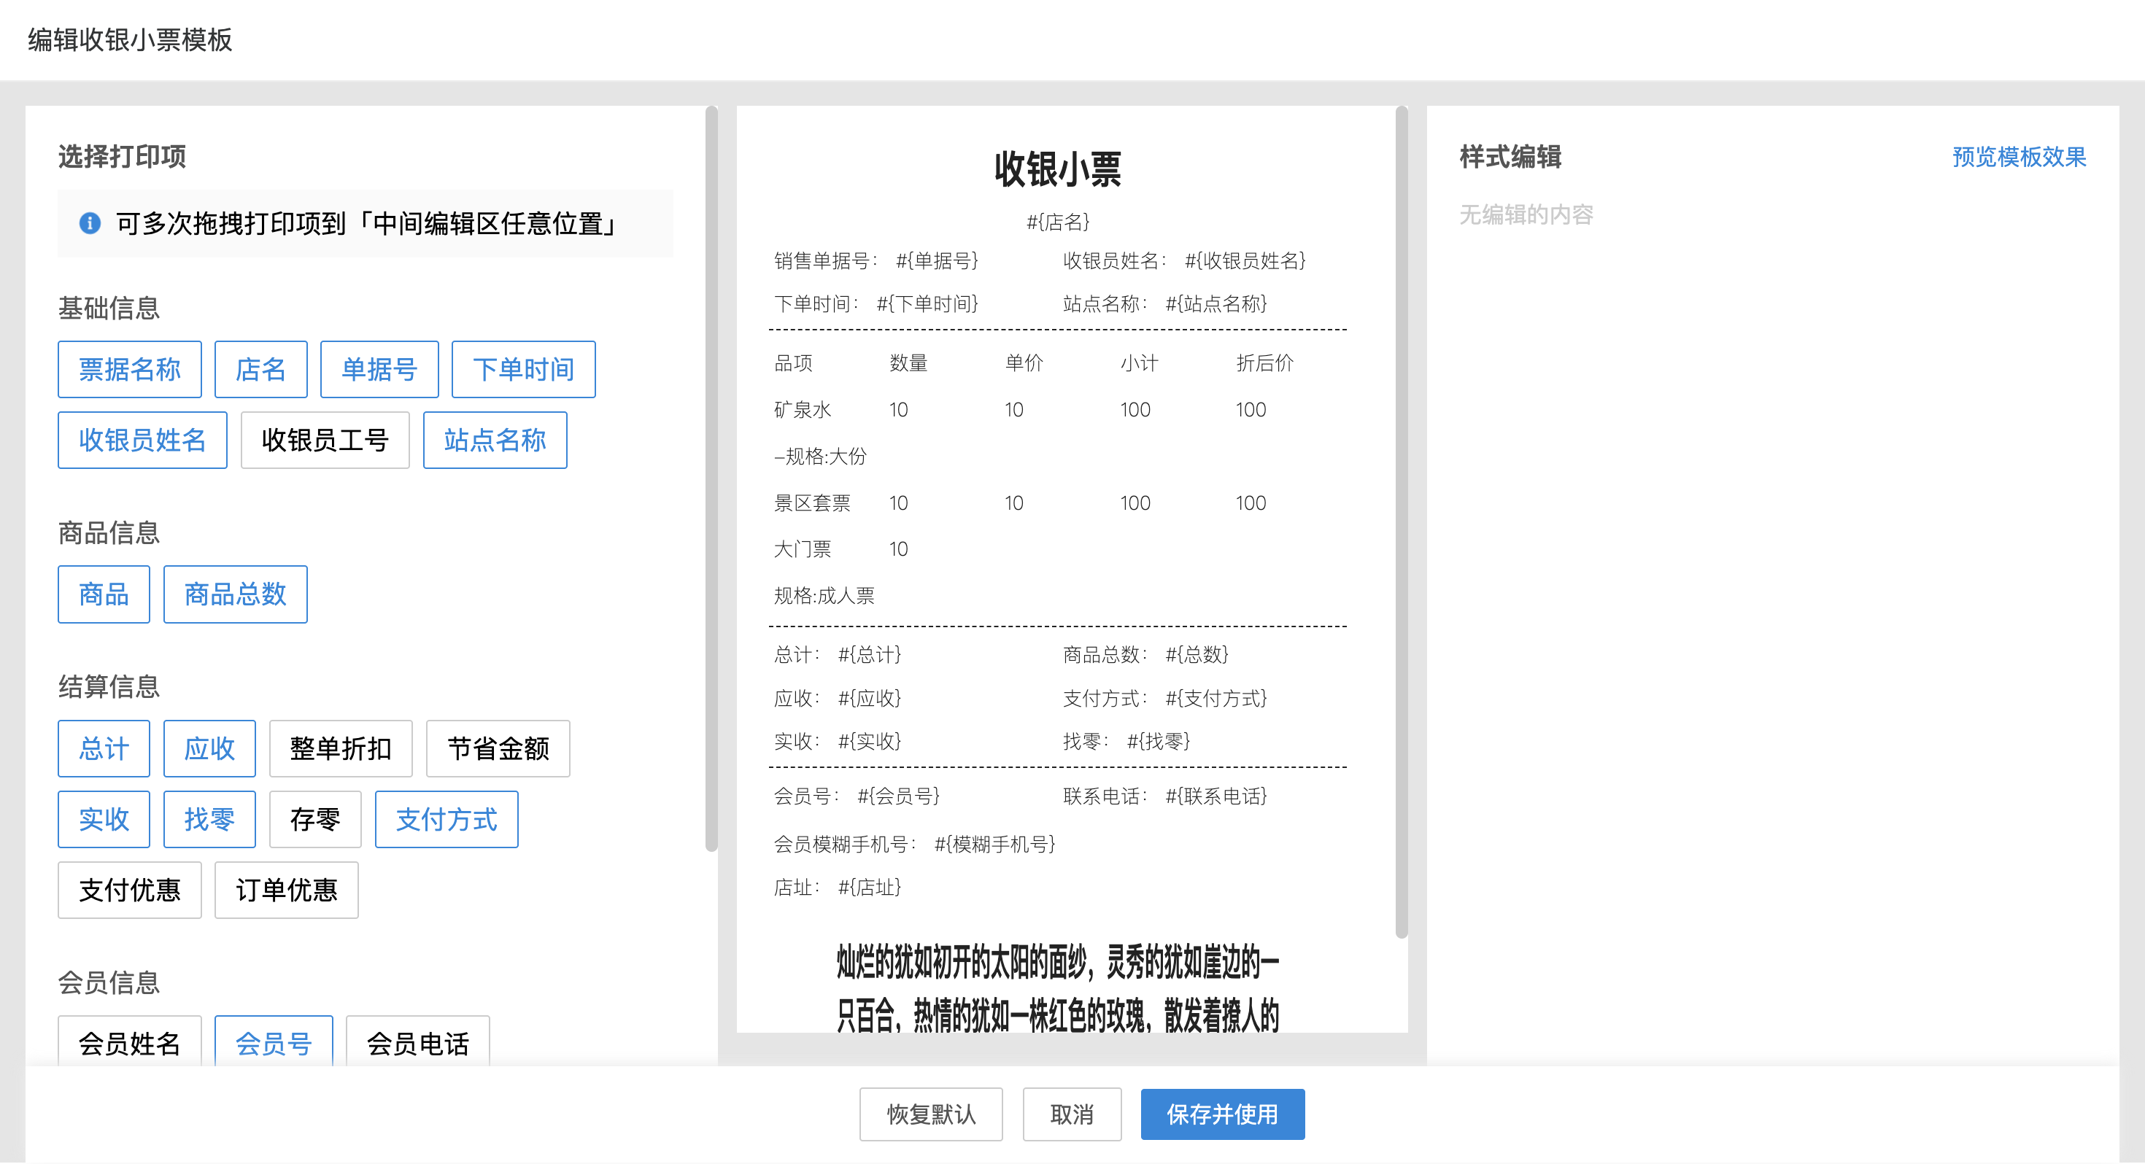Click the 折后价 column header
Image resolution: width=2145 pixels, height=1164 pixels.
(x=1265, y=362)
